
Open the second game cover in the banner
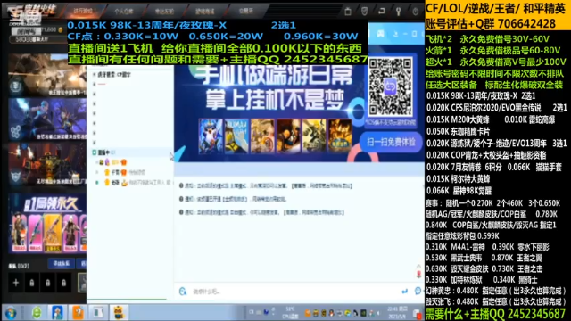tap(236, 136)
